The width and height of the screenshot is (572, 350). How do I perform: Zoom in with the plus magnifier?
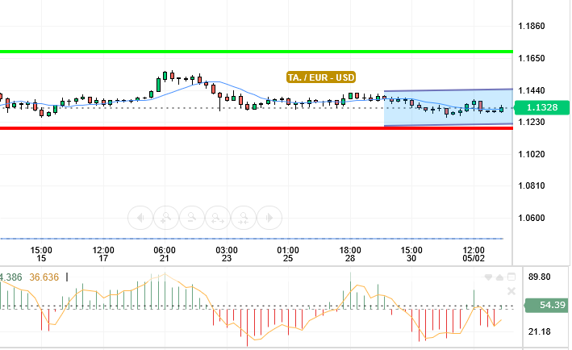pos(166,218)
